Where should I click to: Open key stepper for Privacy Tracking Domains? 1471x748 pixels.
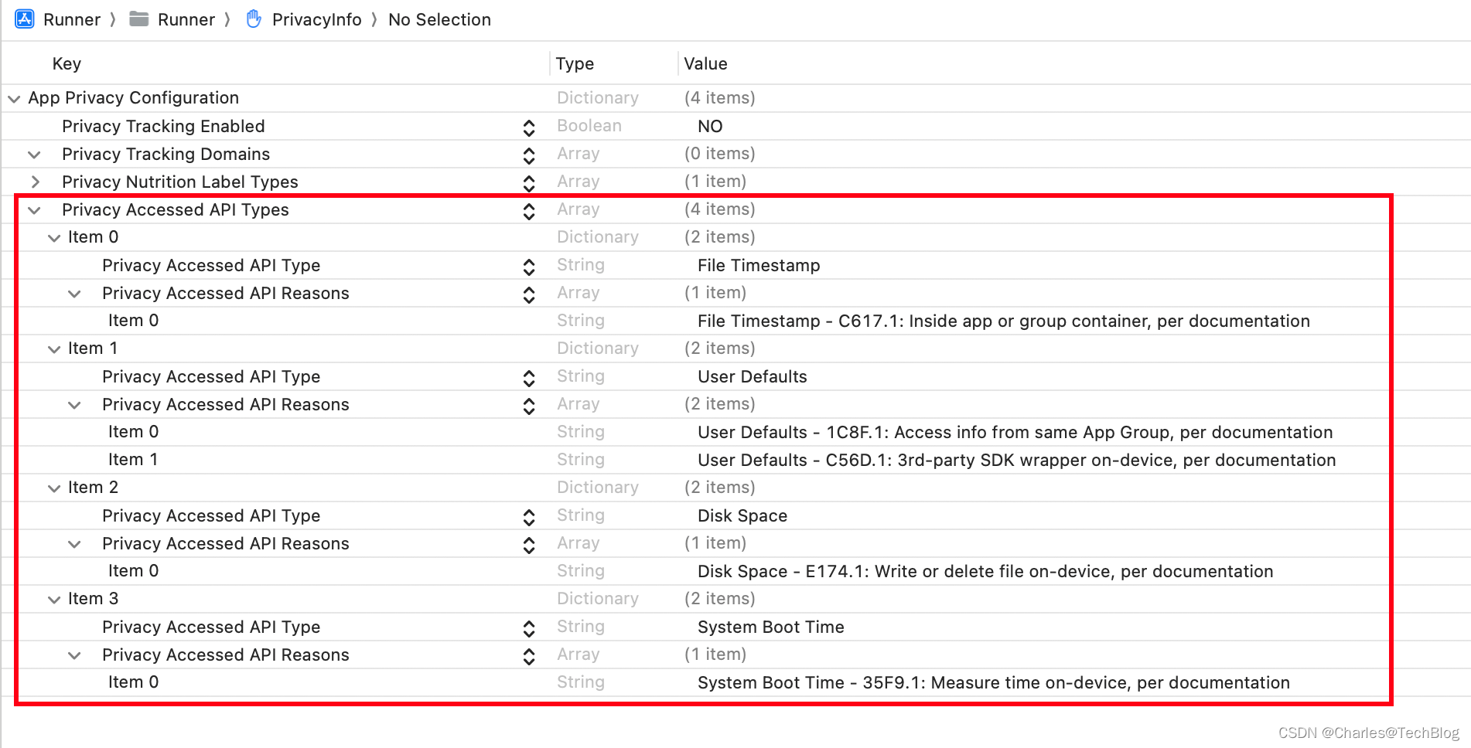(529, 155)
